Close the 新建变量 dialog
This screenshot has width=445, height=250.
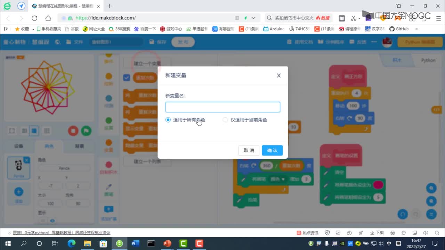click(278, 75)
